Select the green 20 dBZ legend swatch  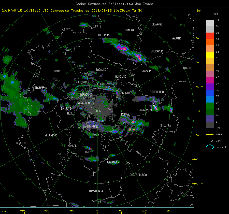coord(210,106)
